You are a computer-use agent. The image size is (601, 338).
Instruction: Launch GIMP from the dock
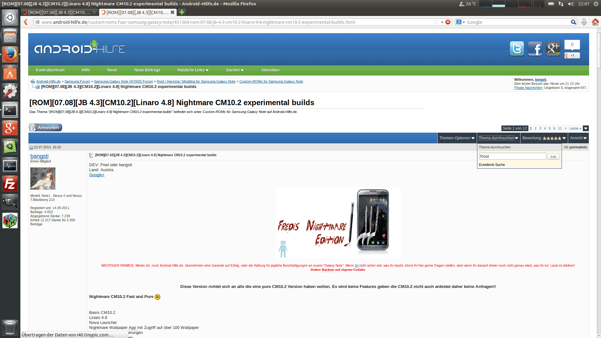[x=10, y=202]
